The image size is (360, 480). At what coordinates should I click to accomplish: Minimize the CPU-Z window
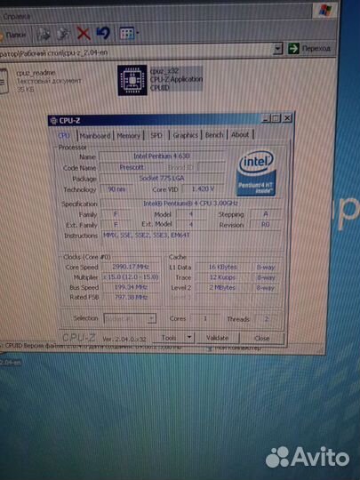pos(267,118)
